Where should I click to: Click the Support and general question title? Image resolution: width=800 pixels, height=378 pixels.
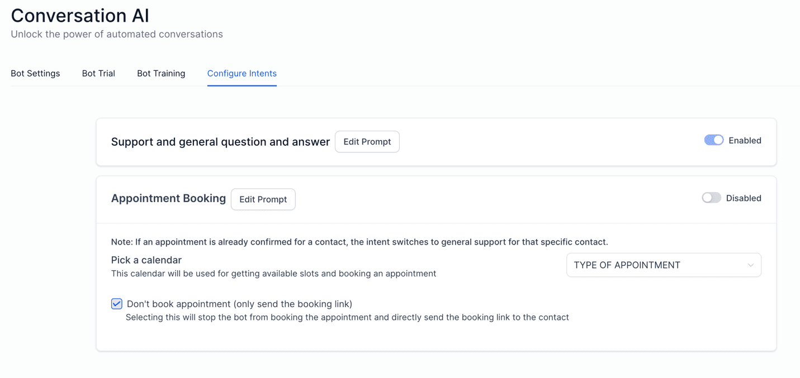(x=220, y=142)
